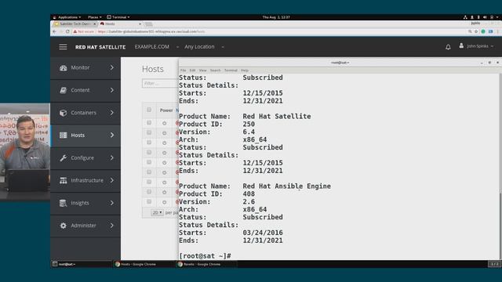Open the terminal File menu
The width and height of the screenshot is (502, 282).
click(x=183, y=70)
